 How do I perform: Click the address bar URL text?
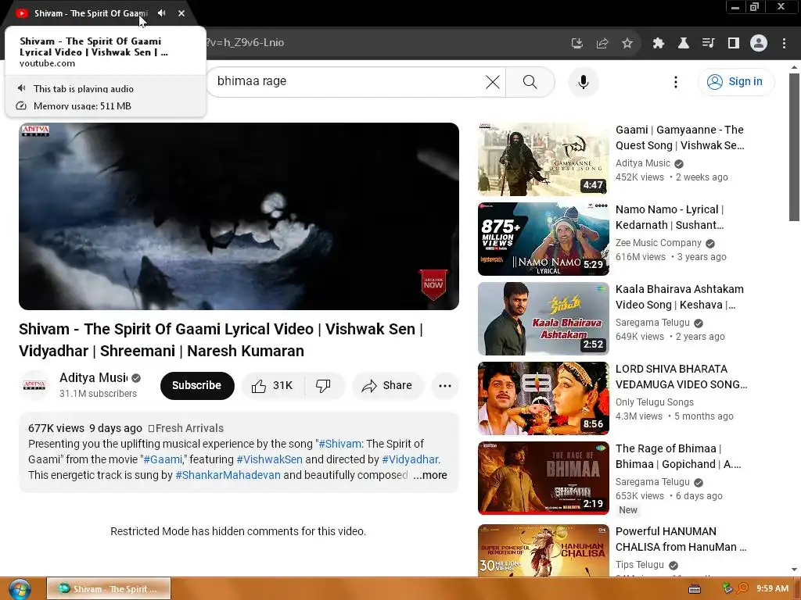[245, 43]
